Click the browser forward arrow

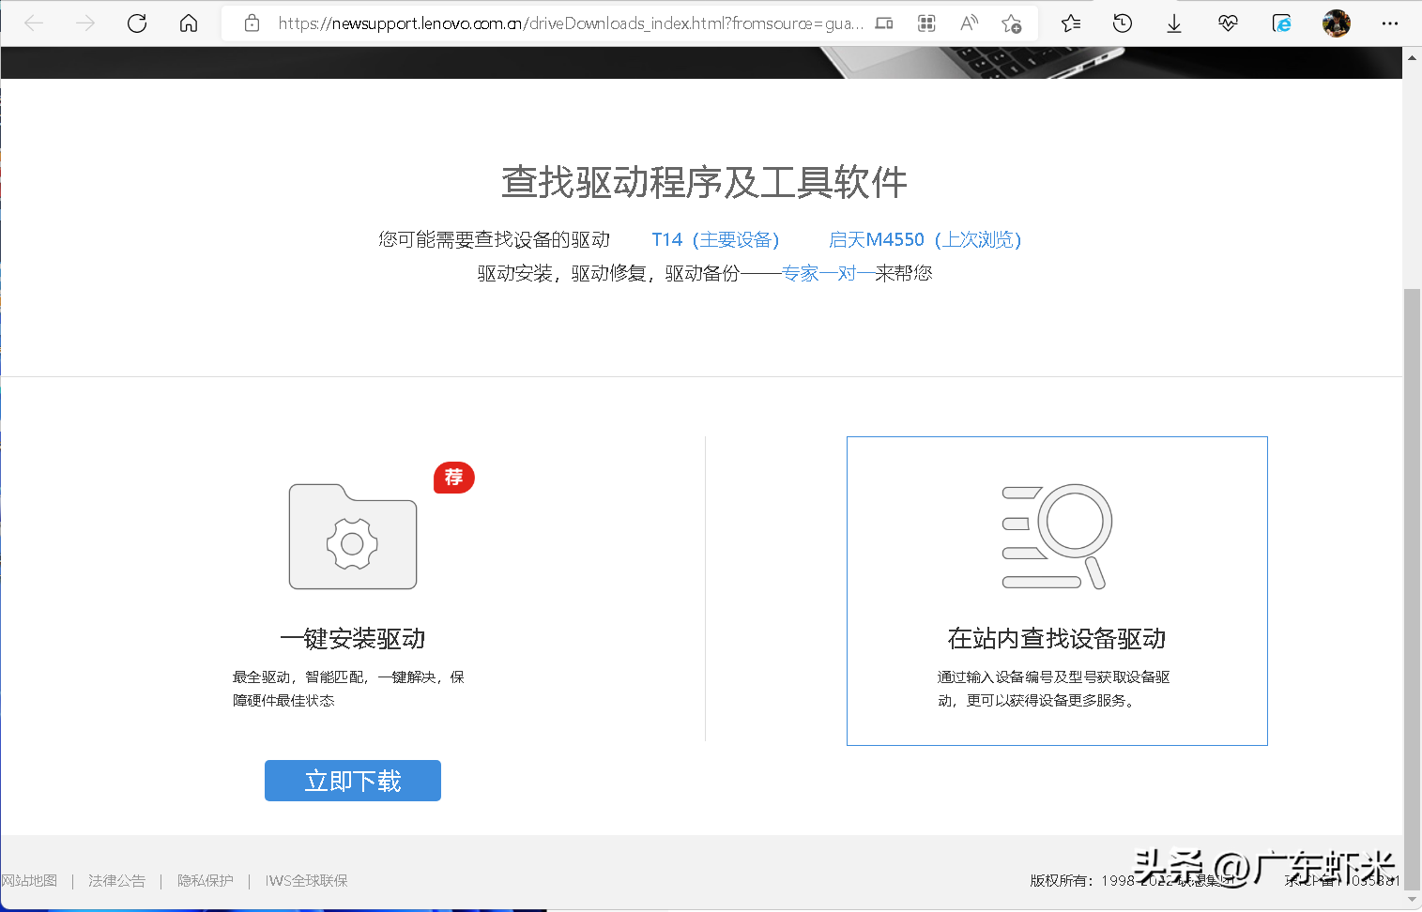point(85,23)
